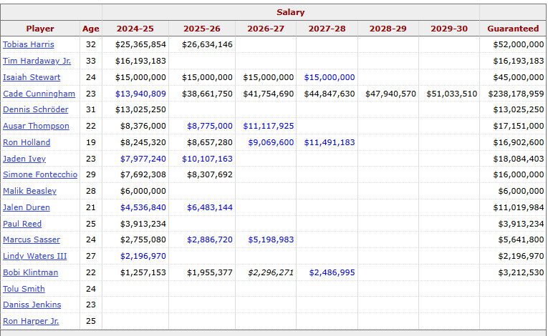Select Bobi Klintman's $2,486,995 option

pyautogui.click(x=332, y=272)
